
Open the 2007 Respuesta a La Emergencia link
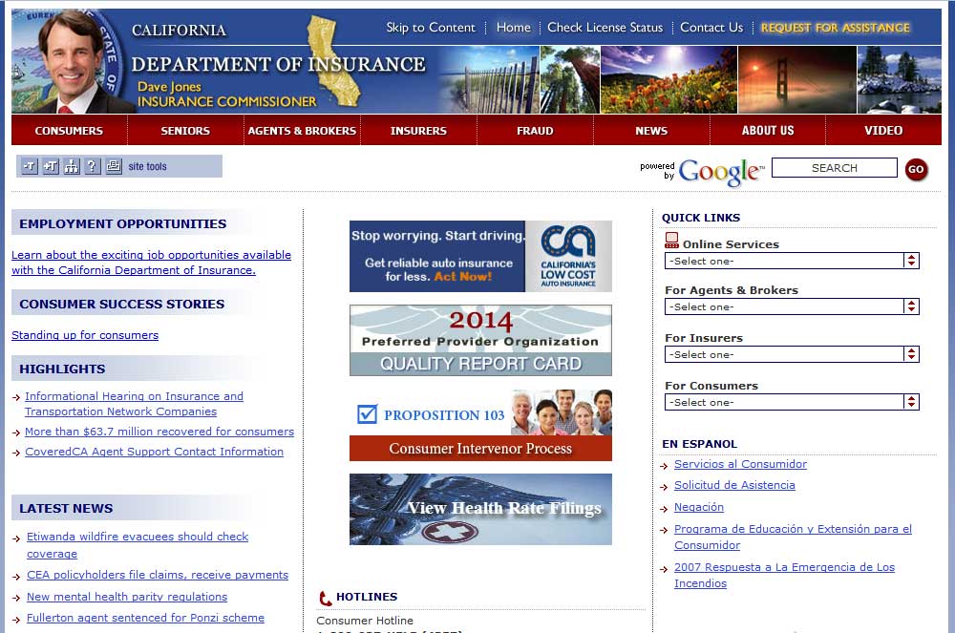coord(784,575)
